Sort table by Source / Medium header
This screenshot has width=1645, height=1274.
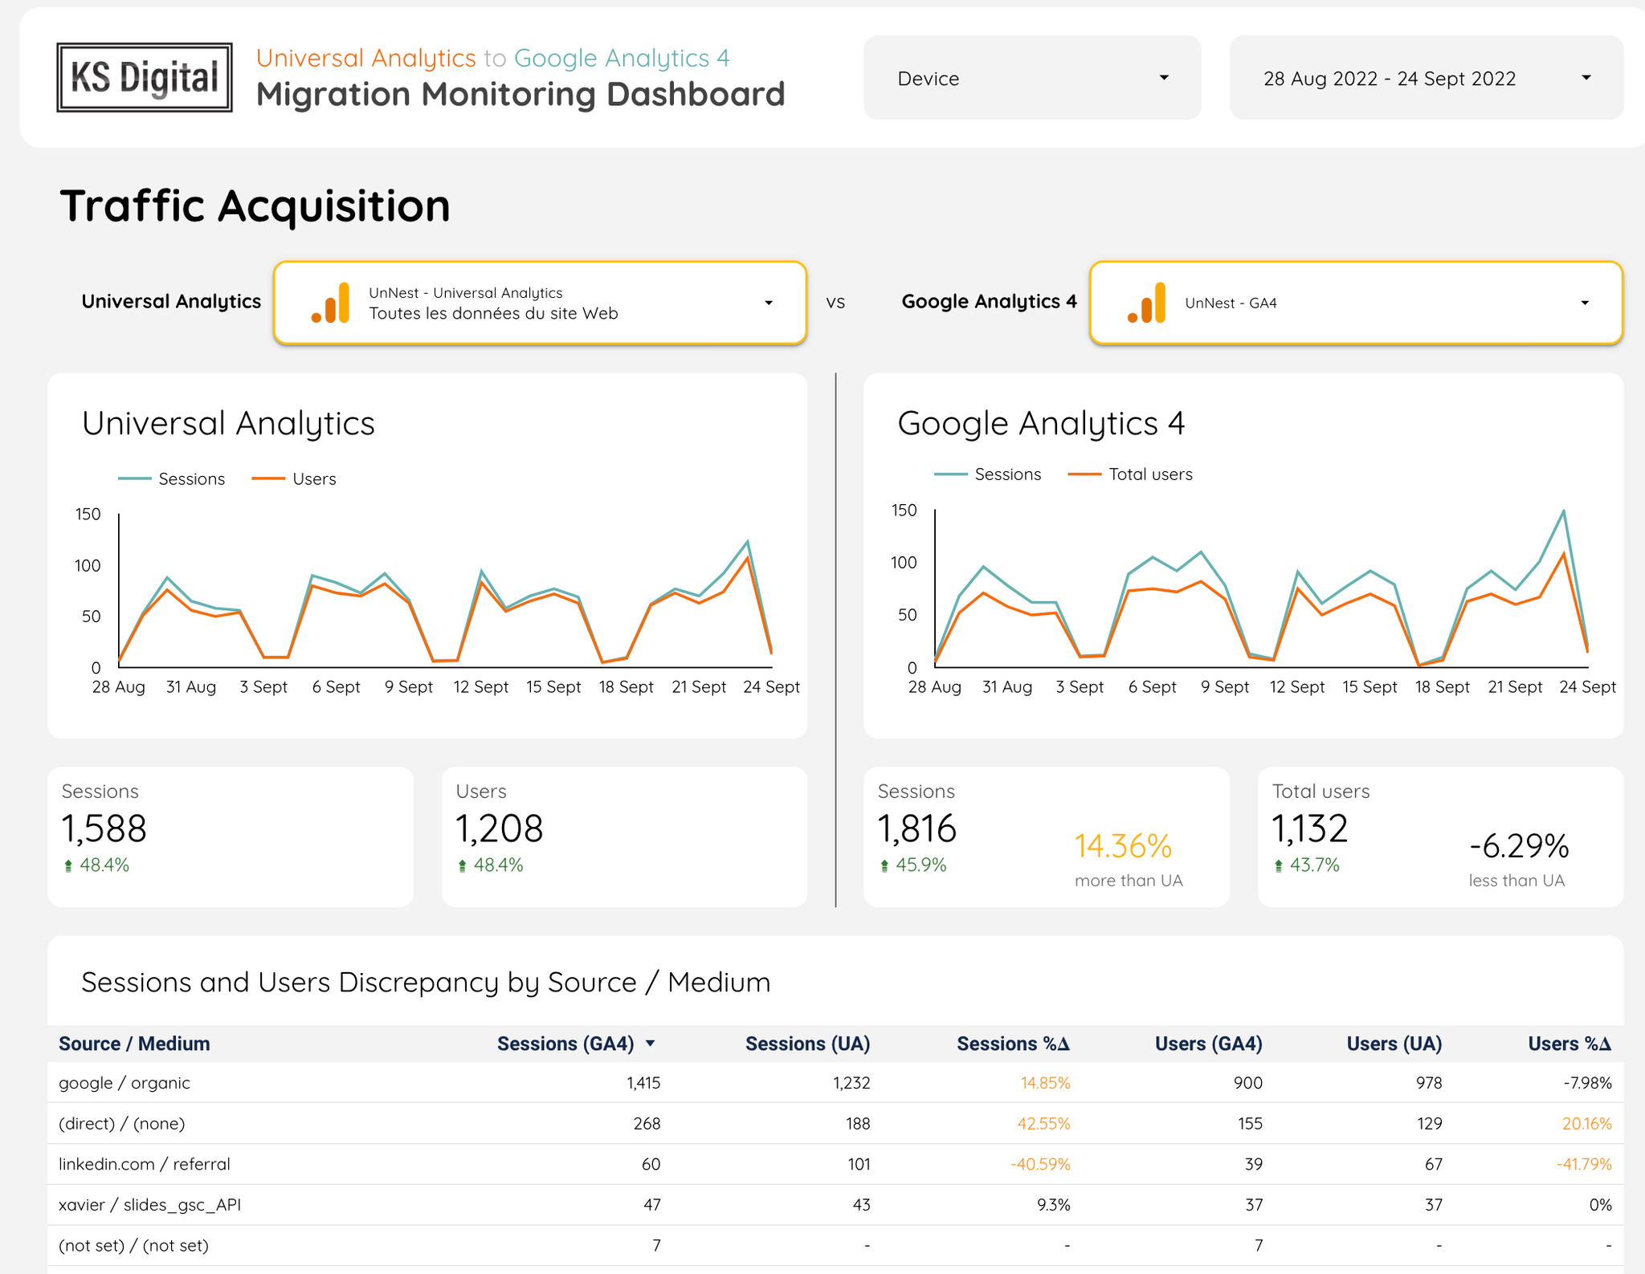(x=134, y=1044)
